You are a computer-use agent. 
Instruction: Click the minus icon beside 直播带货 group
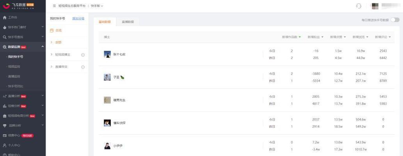pos(83,67)
